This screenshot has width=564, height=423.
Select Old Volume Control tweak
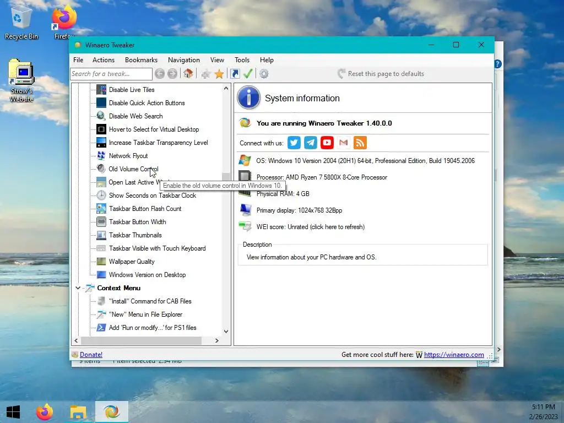point(133,169)
